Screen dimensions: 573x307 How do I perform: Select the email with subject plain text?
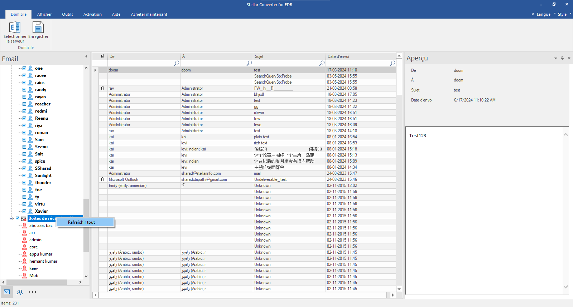[x=247, y=137]
